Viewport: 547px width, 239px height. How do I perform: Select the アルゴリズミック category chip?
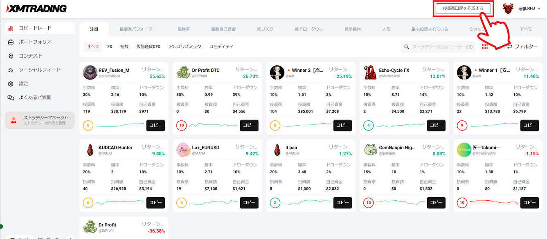click(x=185, y=46)
